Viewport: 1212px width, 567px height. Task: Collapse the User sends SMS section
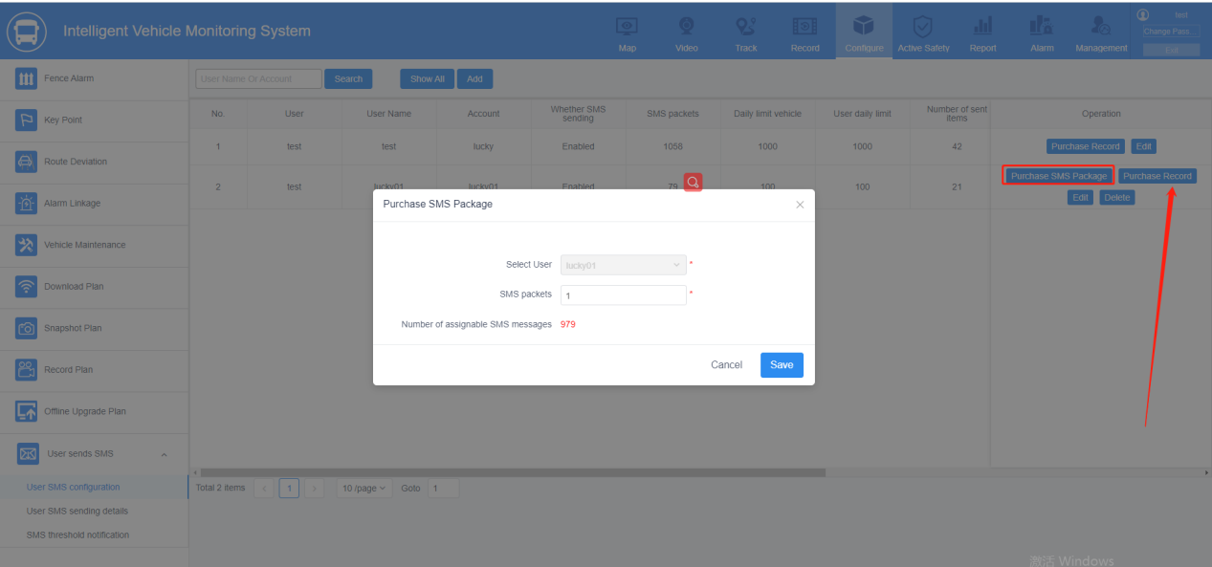pyautogui.click(x=164, y=454)
